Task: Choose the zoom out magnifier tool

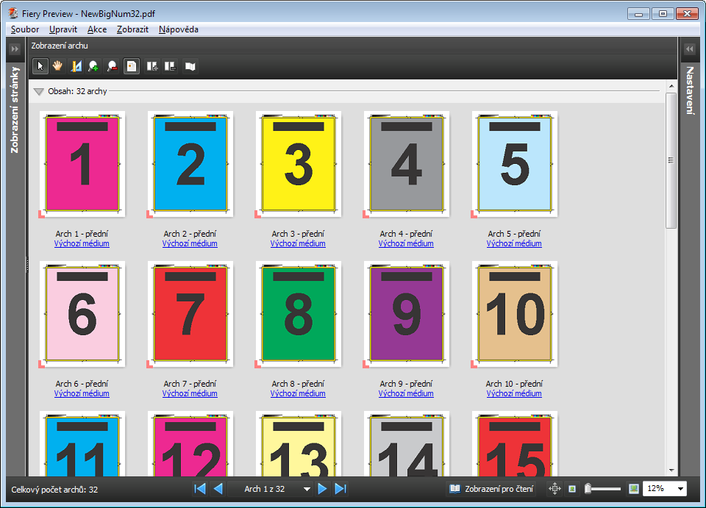Action: 112,67
